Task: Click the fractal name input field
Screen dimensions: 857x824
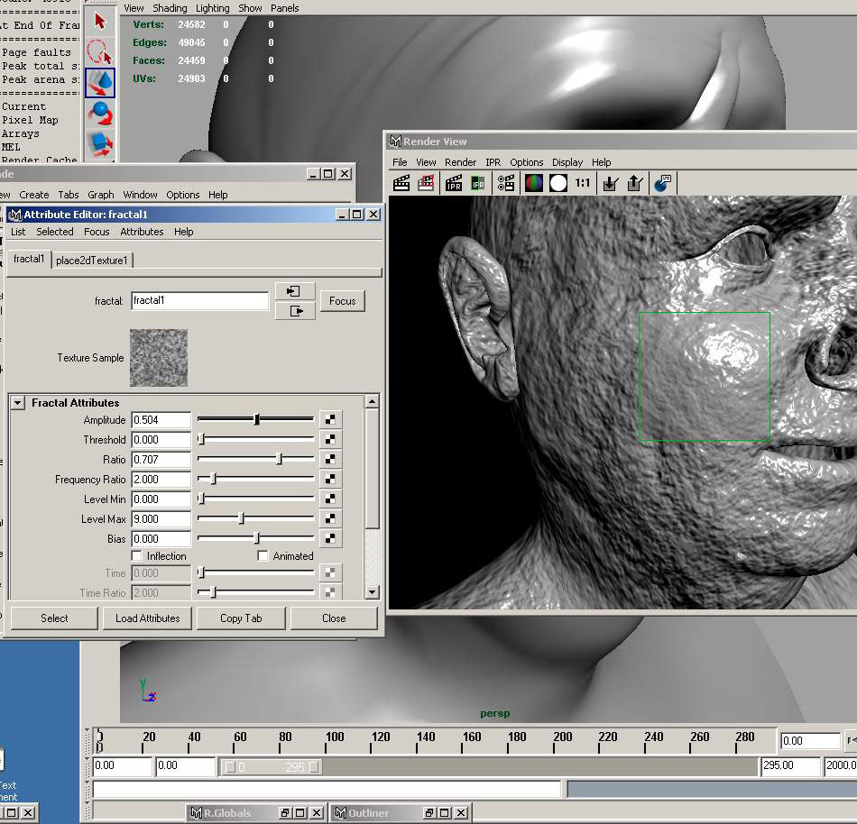Action: pos(199,301)
